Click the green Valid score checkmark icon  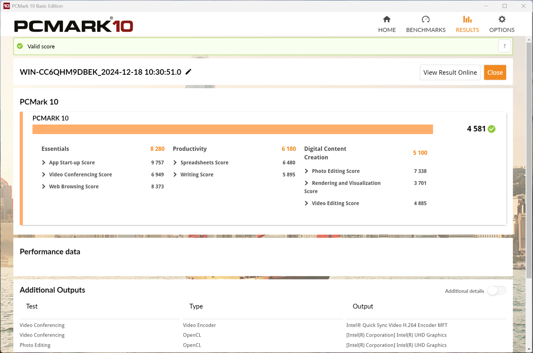point(20,46)
